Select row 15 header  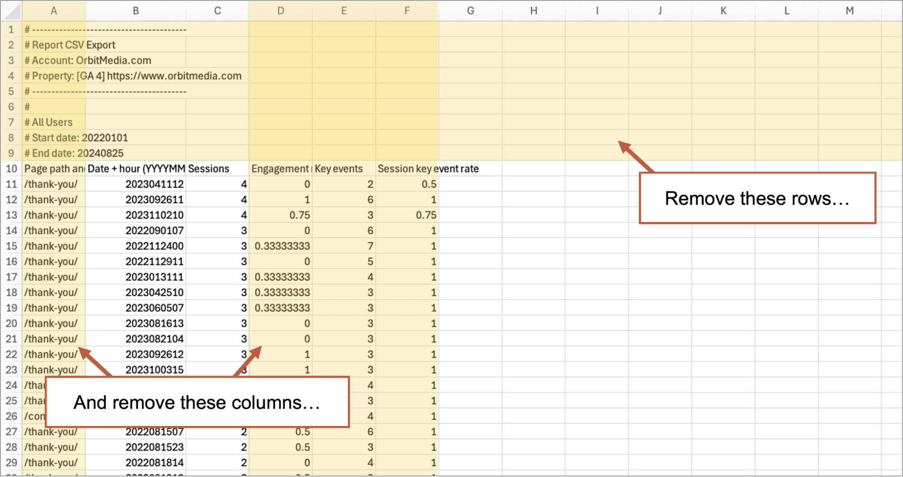[x=11, y=246]
